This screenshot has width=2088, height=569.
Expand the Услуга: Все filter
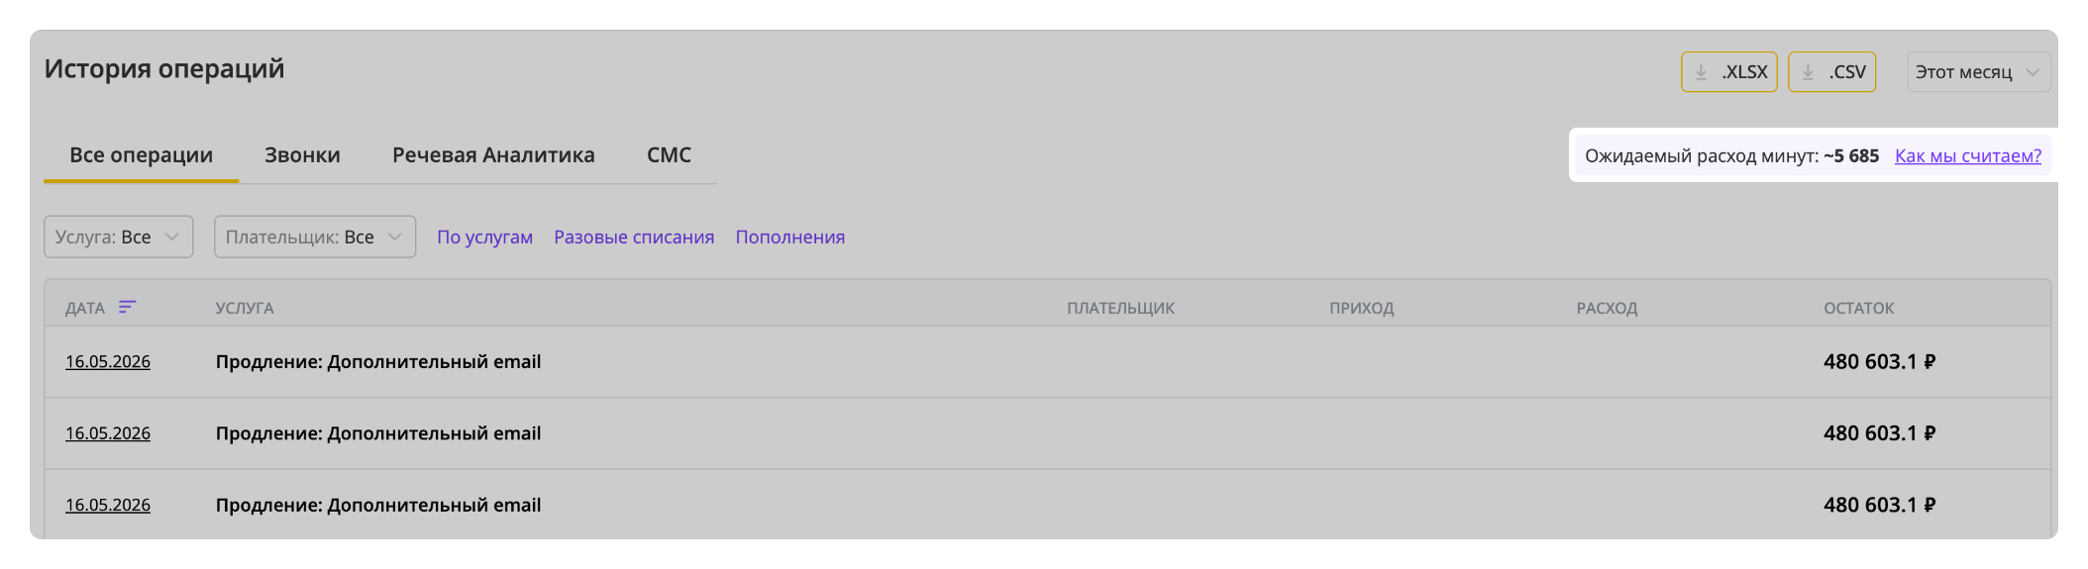pos(119,237)
